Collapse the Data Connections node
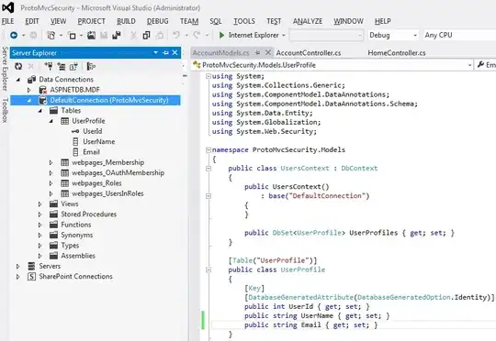496x341 pixels. point(18,80)
